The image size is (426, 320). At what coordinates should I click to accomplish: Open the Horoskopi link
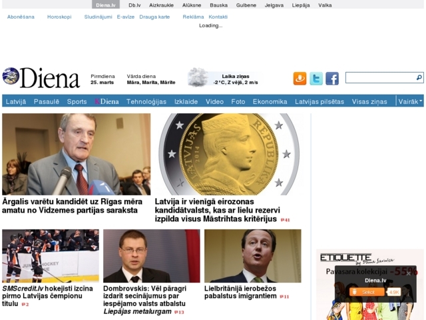click(59, 17)
